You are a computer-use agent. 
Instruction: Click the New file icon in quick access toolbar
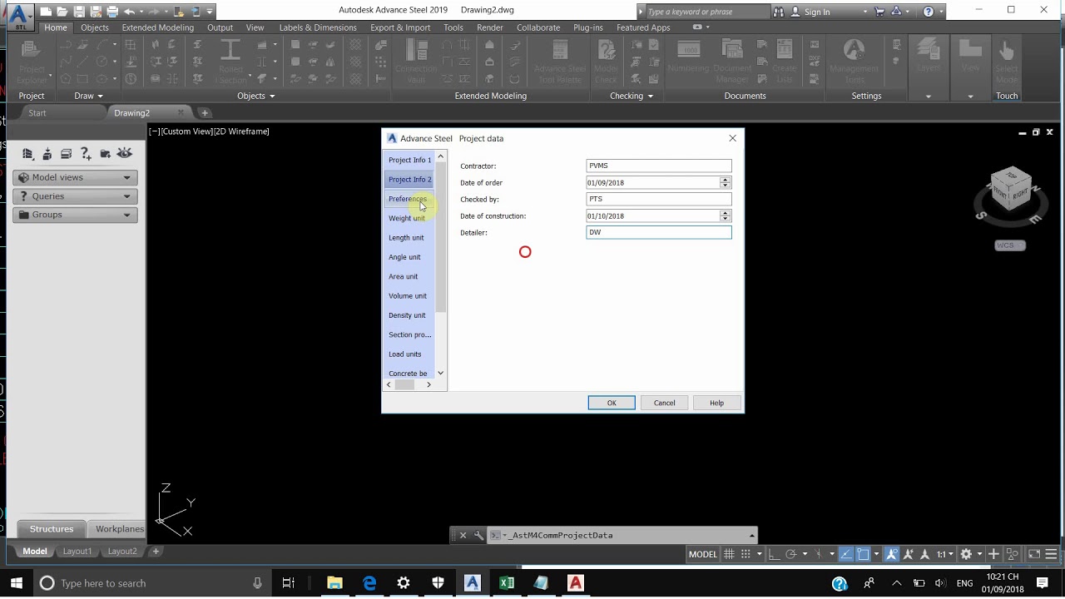pyautogui.click(x=45, y=12)
